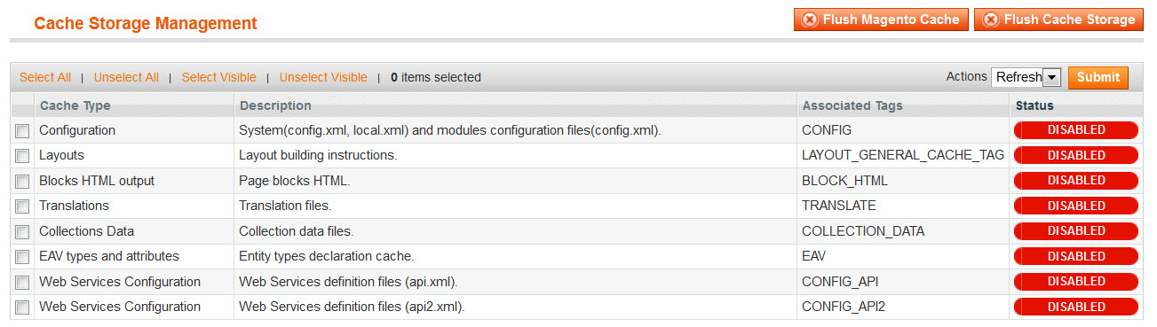This screenshot has width=1157, height=327.
Task: Check the EAV types and attributes checkbox
Action: click(x=22, y=257)
